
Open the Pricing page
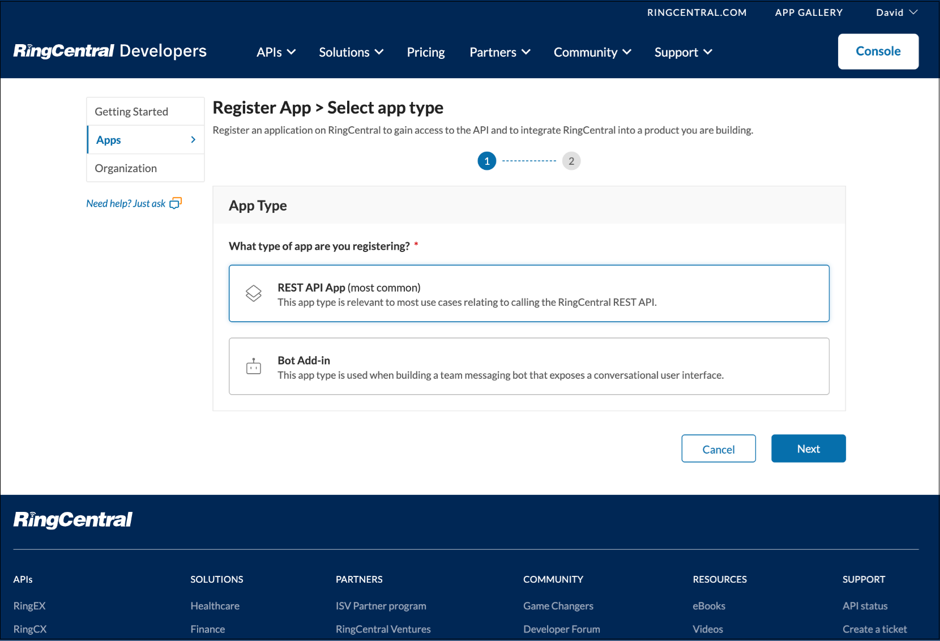tap(426, 52)
